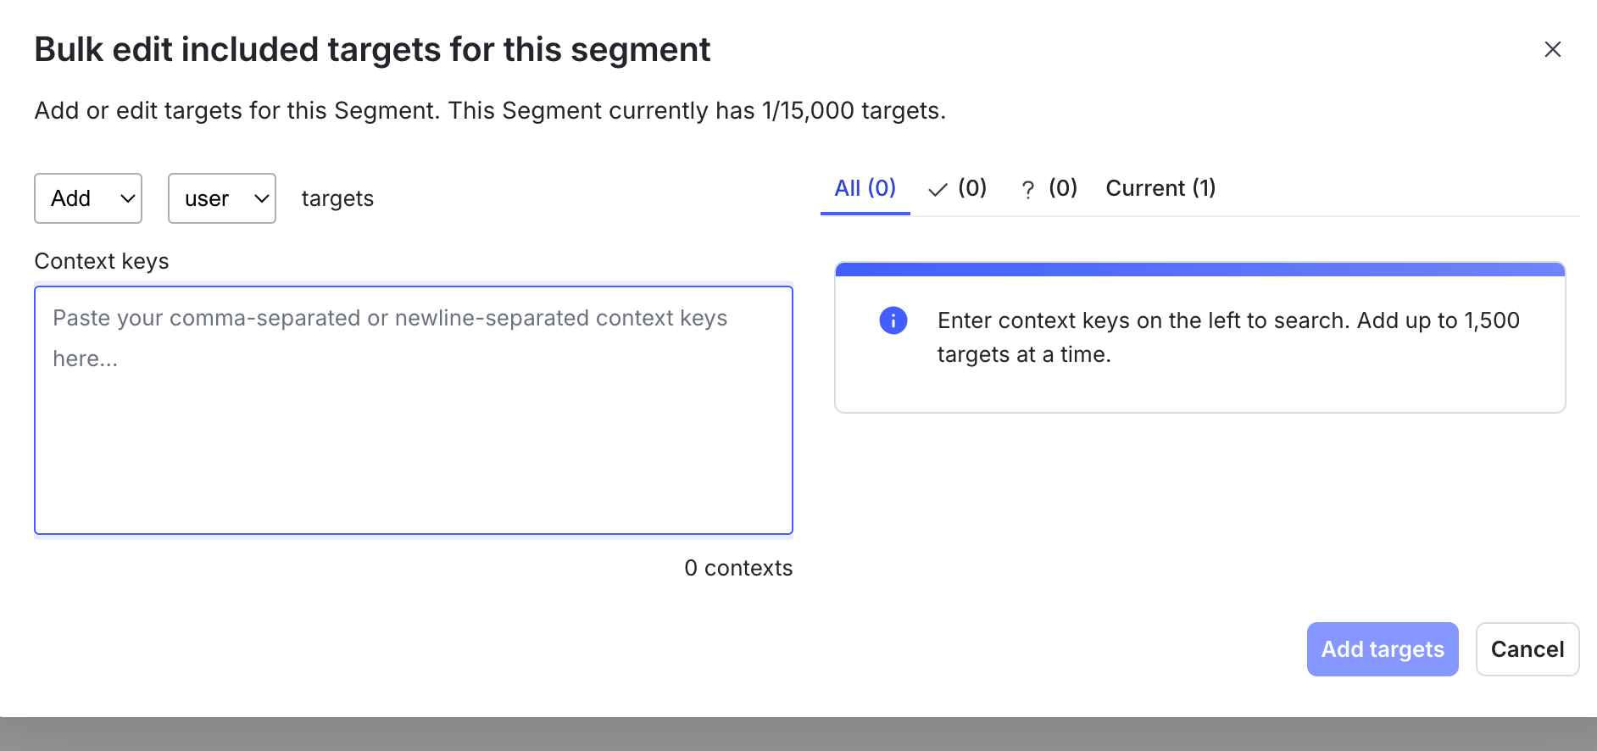
Task: Click the 0 contexts counter text
Action: [x=737, y=568]
